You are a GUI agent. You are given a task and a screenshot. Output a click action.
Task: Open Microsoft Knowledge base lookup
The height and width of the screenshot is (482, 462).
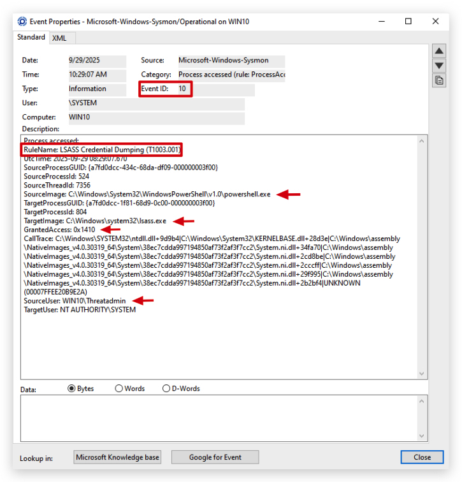coord(117,457)
